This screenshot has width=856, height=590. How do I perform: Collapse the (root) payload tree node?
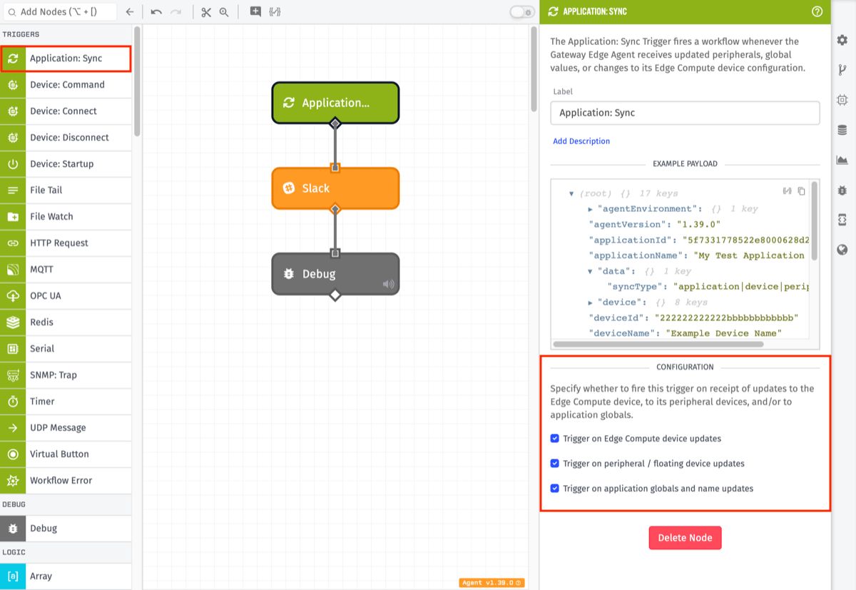point(571,193)
